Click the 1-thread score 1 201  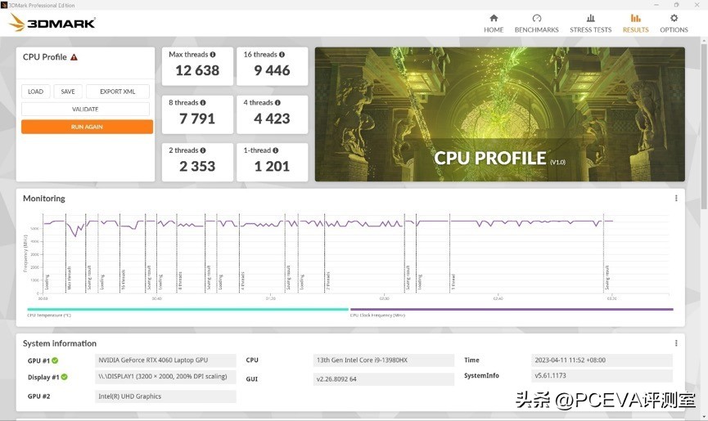point(272,166)
